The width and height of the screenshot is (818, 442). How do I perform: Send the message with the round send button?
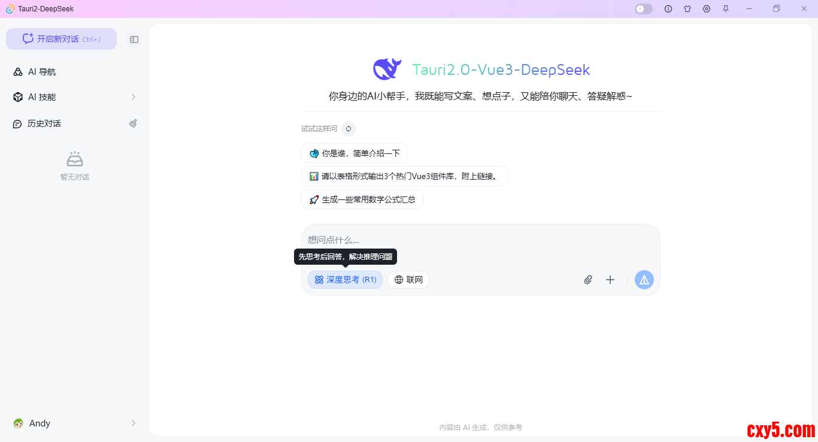[644, 280]
